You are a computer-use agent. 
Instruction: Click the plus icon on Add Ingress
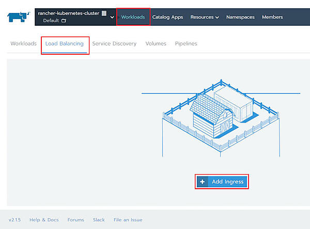tap(203, 181)
